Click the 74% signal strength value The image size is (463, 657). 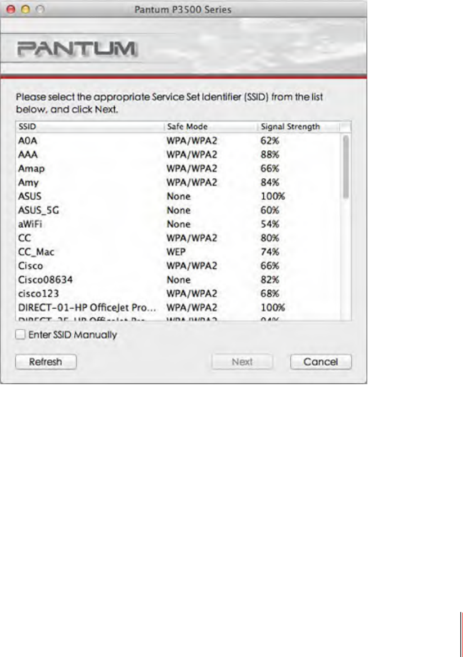pyautogui.click(x=270, y=252)
